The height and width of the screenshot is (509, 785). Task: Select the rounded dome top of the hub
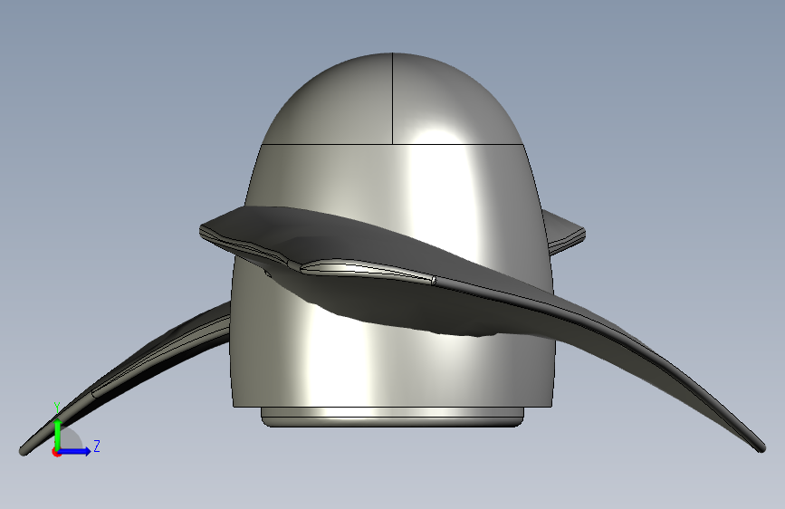[x=392, y=99]
